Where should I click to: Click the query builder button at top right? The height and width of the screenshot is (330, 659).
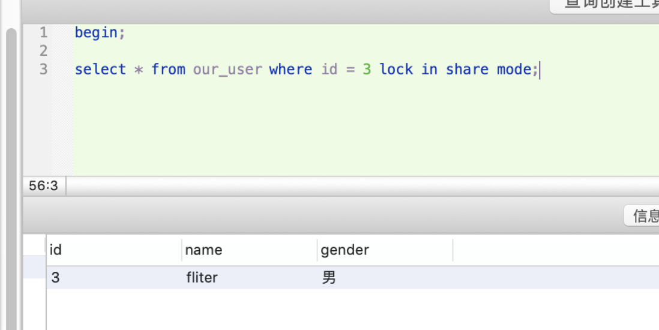point(606,5)
